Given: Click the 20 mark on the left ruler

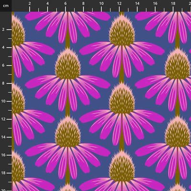Looking at the screenshot, I should pyautogui.click(x=3, y=190).
